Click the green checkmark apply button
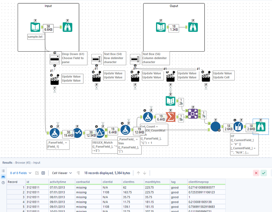Screen dimensions: 272x212 pyautogui.click(x=264, y=173)
